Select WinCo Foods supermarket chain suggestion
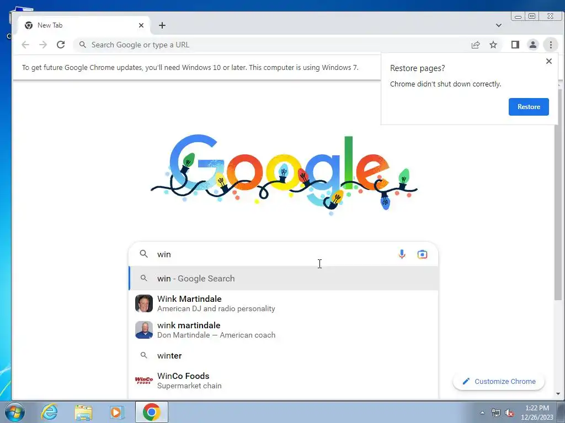 tap(284, 381)
